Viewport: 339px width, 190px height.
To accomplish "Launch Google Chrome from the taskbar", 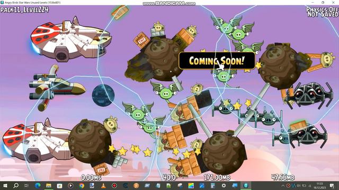I will pyautogui.click(x=82, y=185).
